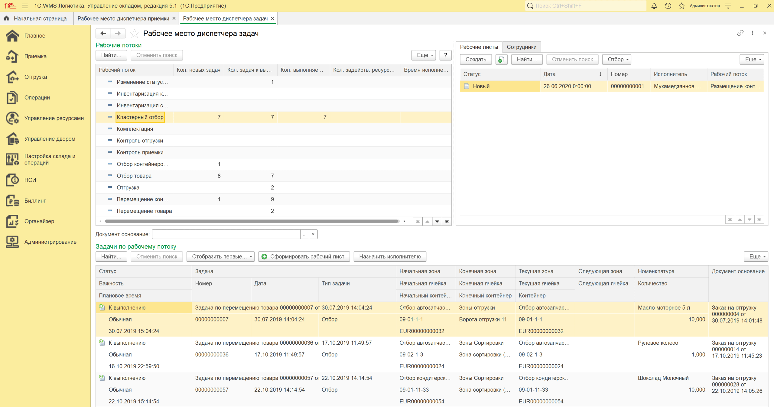This screenshot has width=774, height=407.
Task: Click back navigation arrow
Action: [x=103, y=33]
